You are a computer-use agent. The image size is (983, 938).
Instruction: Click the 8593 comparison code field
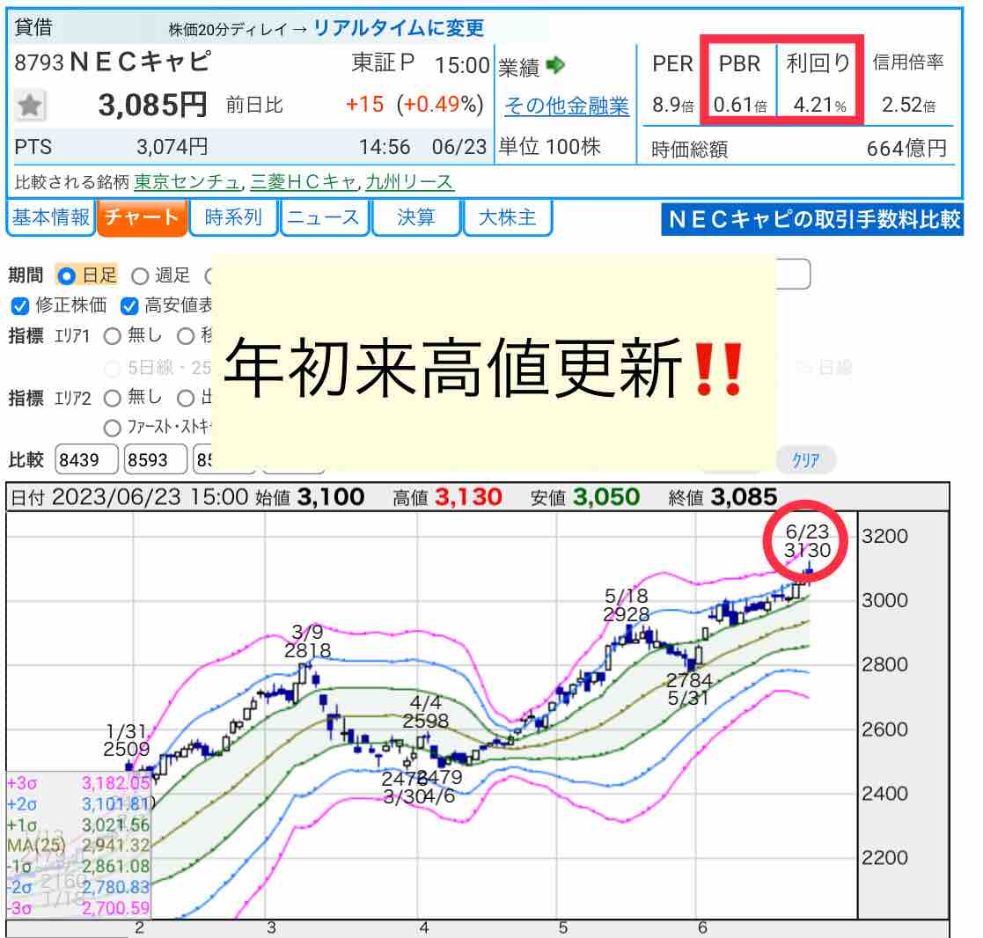point(156,460)
